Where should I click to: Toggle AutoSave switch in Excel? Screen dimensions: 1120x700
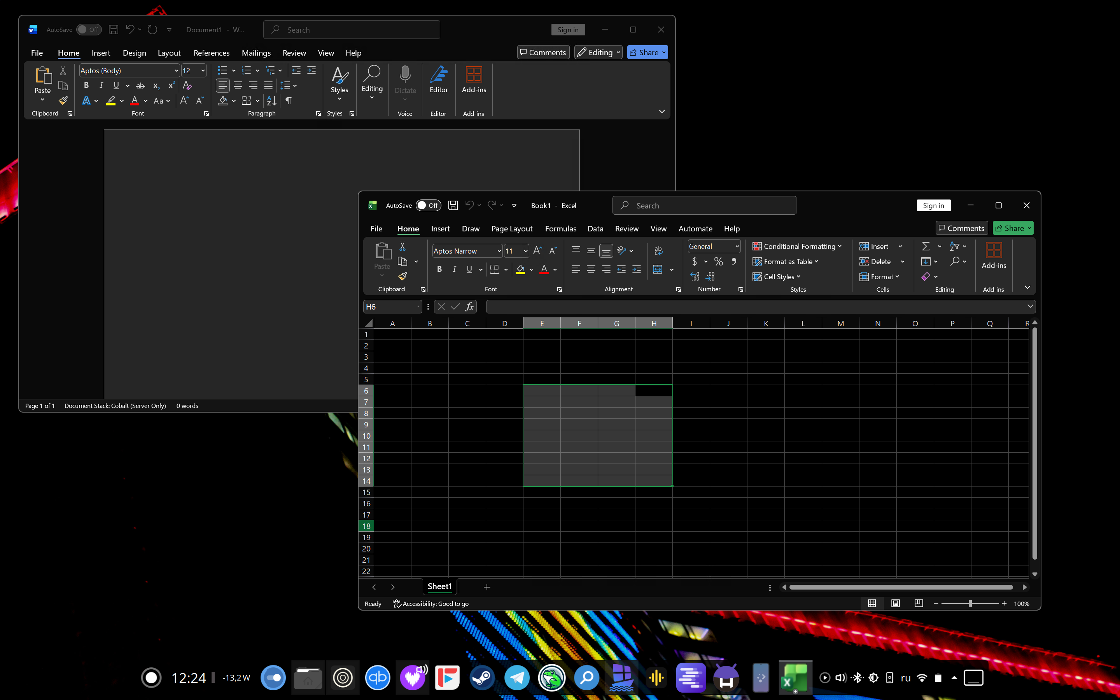coord(428,206)
